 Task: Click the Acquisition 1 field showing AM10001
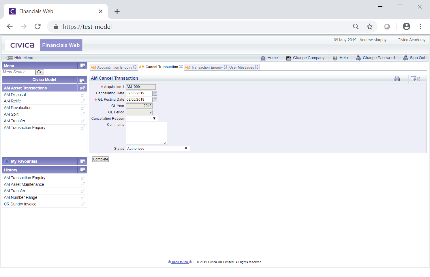[141, 87]
